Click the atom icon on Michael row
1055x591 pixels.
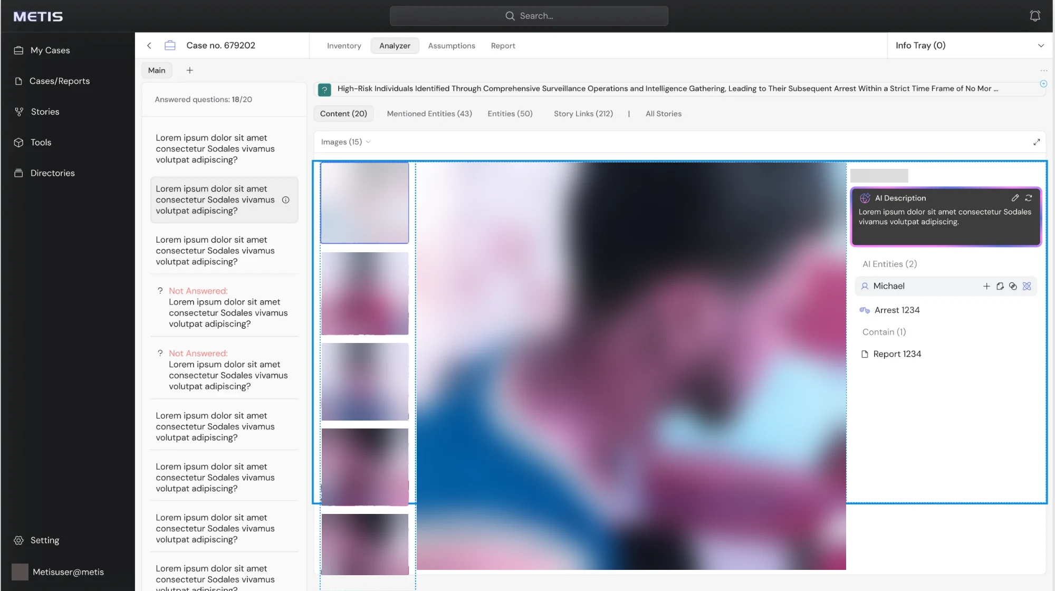1027,286
